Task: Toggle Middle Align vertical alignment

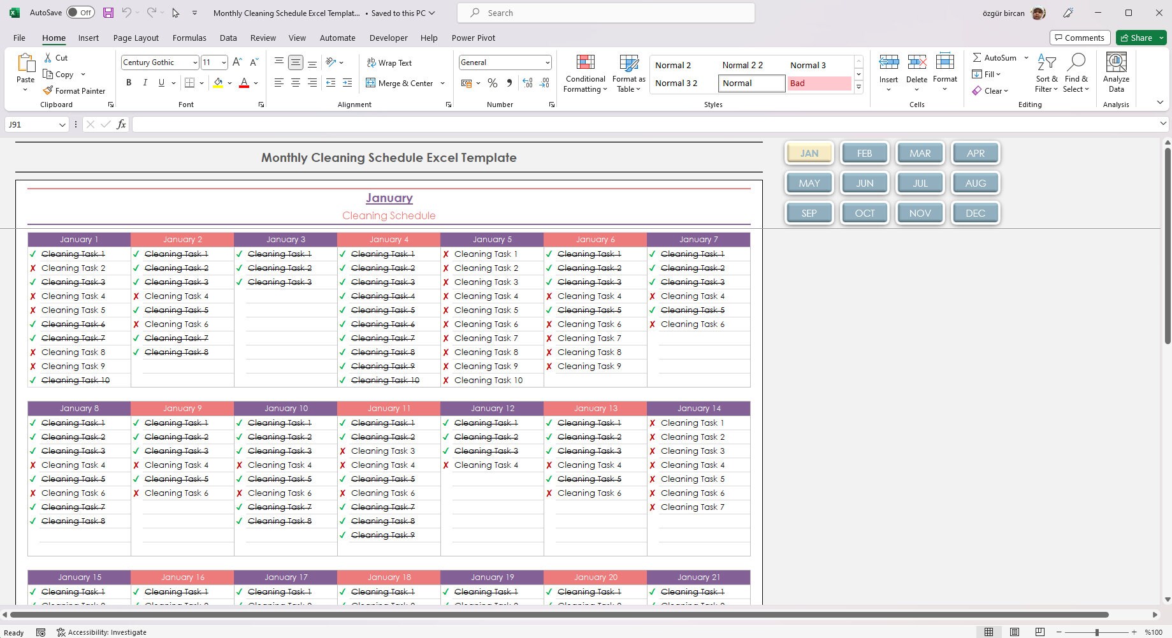Action: (x=295, y=62)
